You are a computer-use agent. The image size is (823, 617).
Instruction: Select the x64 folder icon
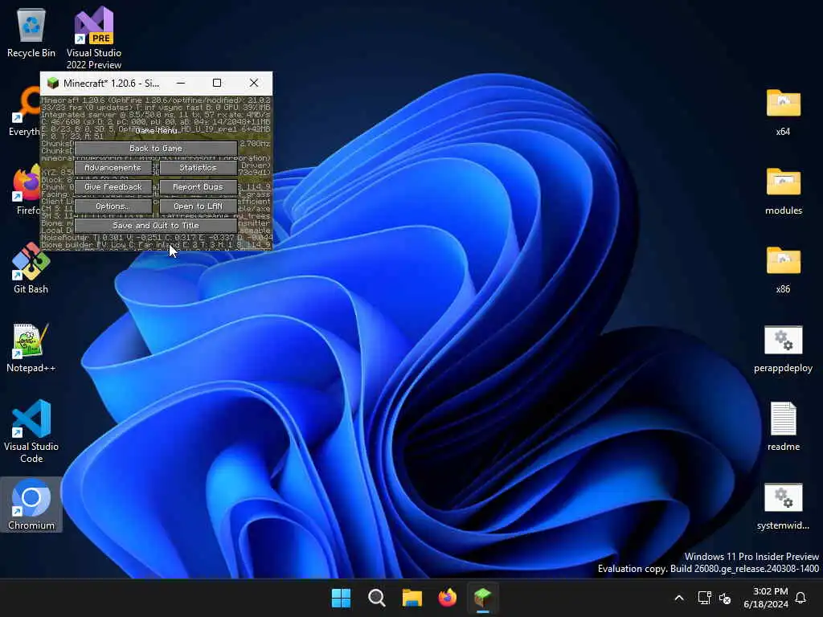pos(783,111)
